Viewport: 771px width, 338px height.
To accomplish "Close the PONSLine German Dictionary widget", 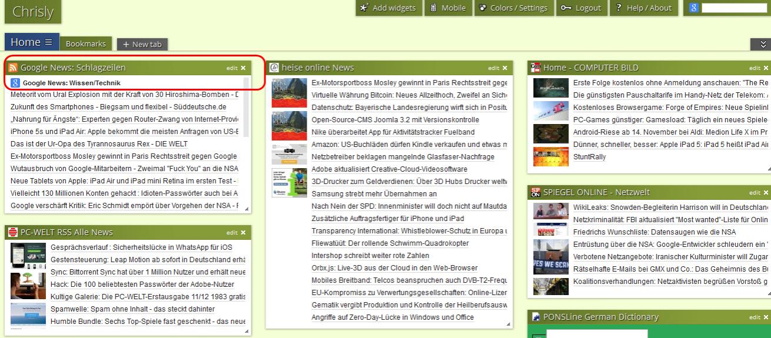I will pyautogui.click(x=766, y=317).
